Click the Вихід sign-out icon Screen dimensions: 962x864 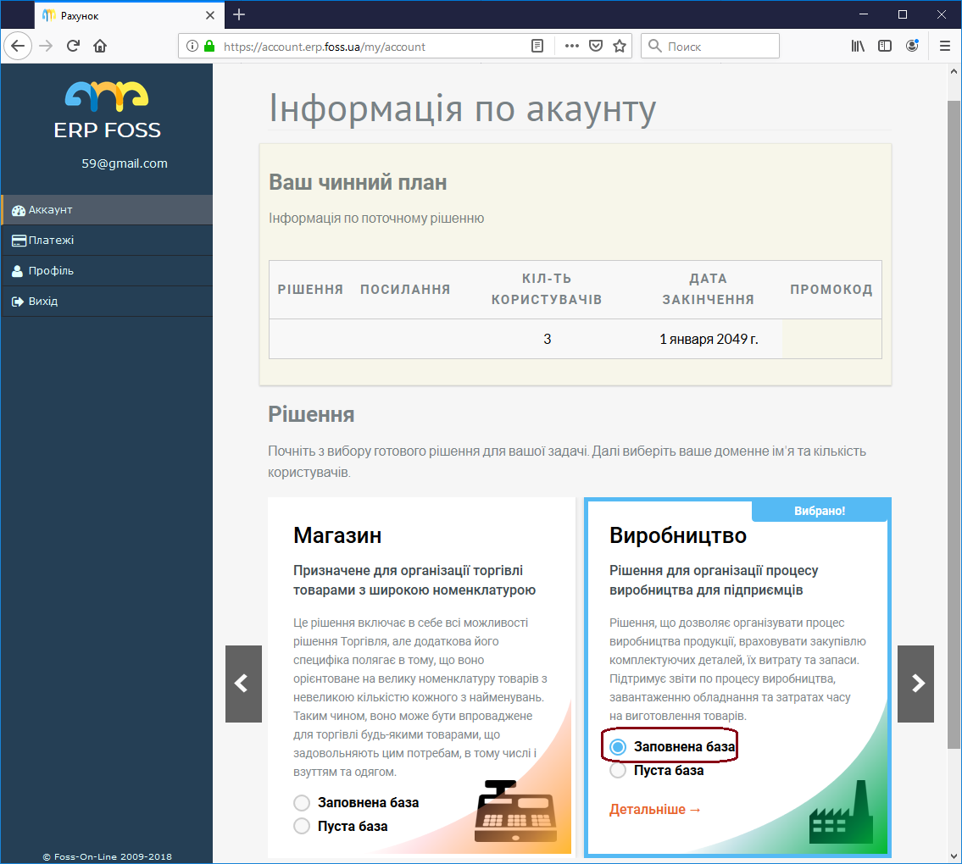pos(18,302)
